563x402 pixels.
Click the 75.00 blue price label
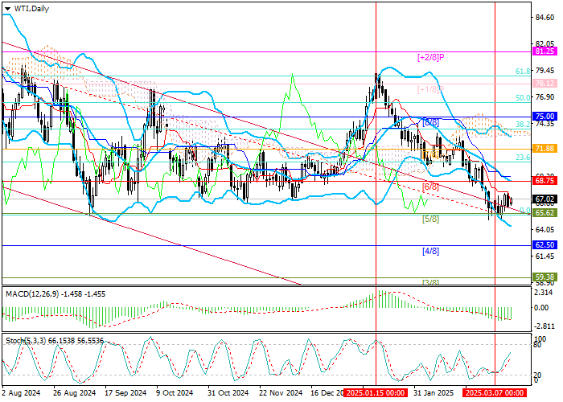(x=546, y=116)
